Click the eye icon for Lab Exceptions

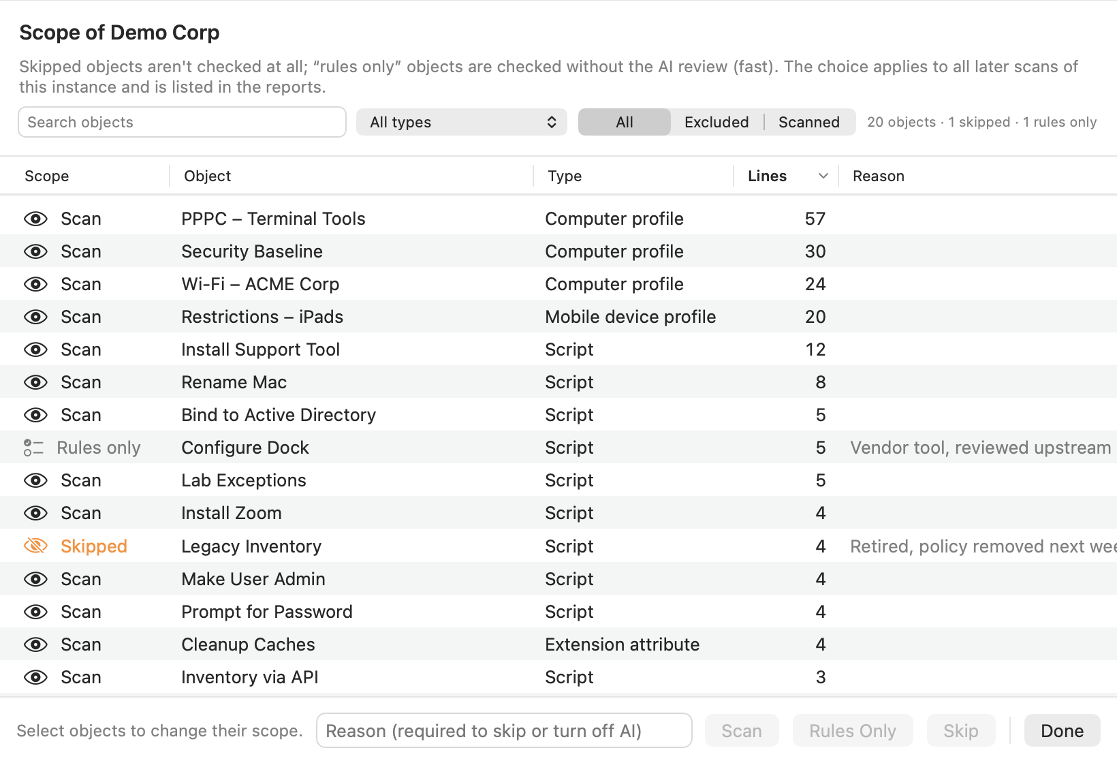tap(35, 480)
